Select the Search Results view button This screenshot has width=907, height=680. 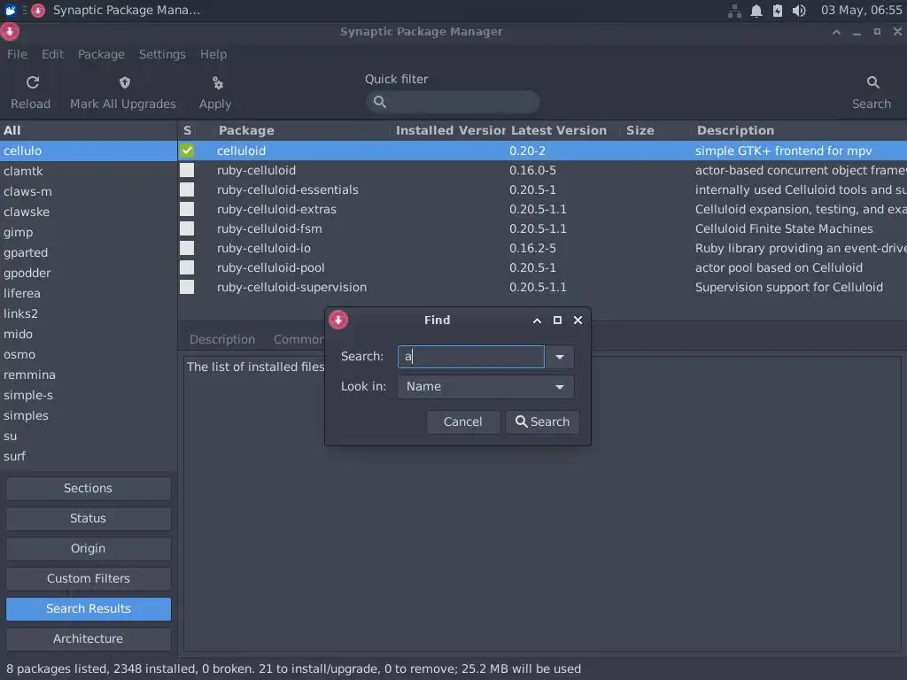point(88,608)
